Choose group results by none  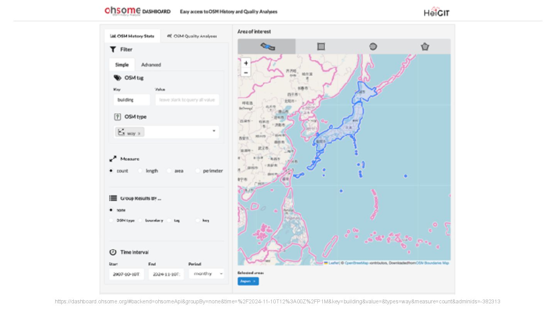tap(111, 210)
